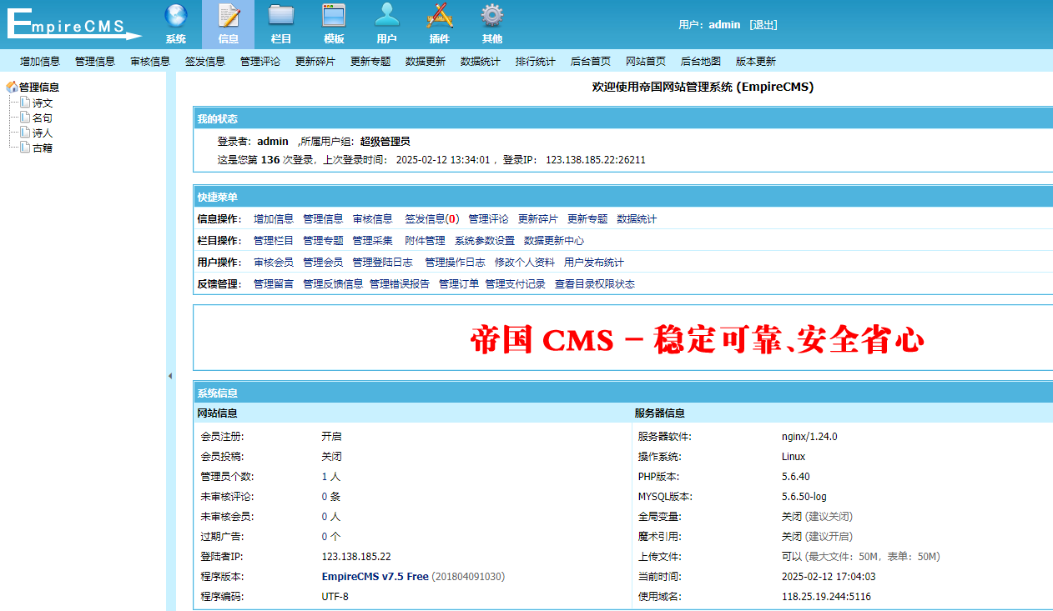Open 签发信息 in the submenu bar
The height and width of the screenshot is (611, 1053).
click(x=205, y=61)
